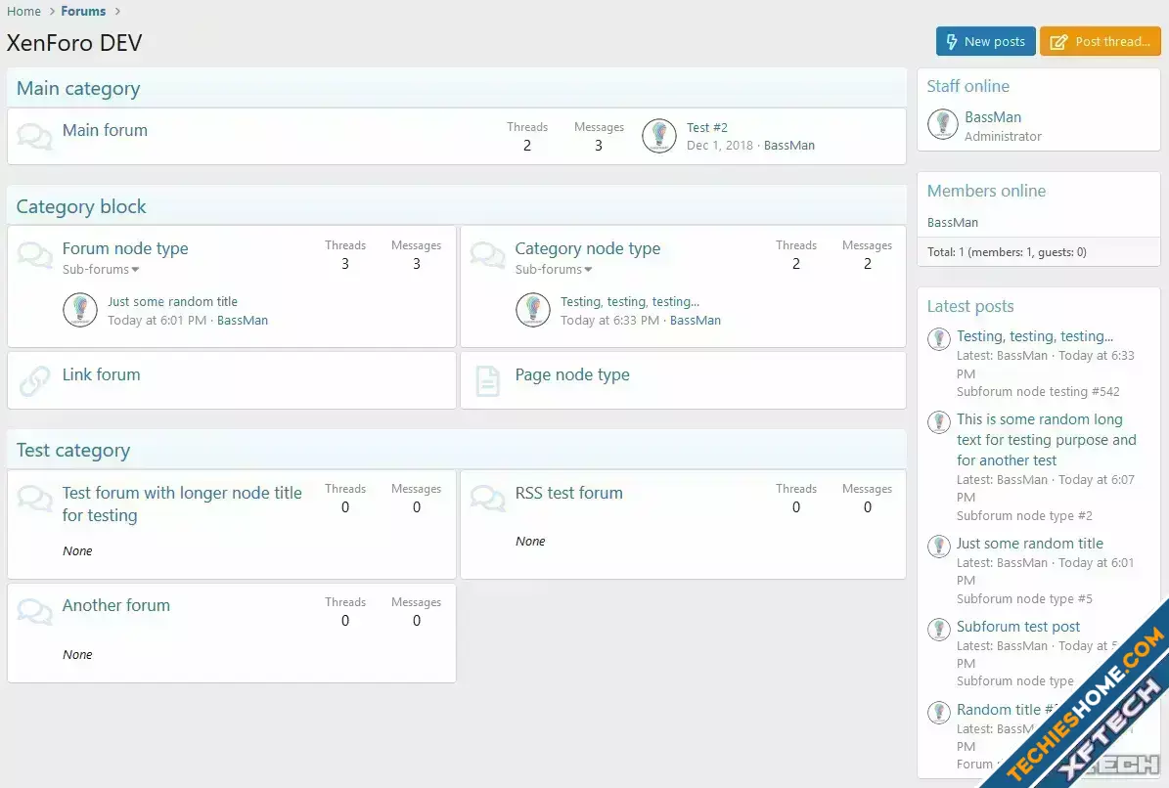Open Forums breadcrumb link
This screenshot has width=1169, height=788.
coord(83,11)
